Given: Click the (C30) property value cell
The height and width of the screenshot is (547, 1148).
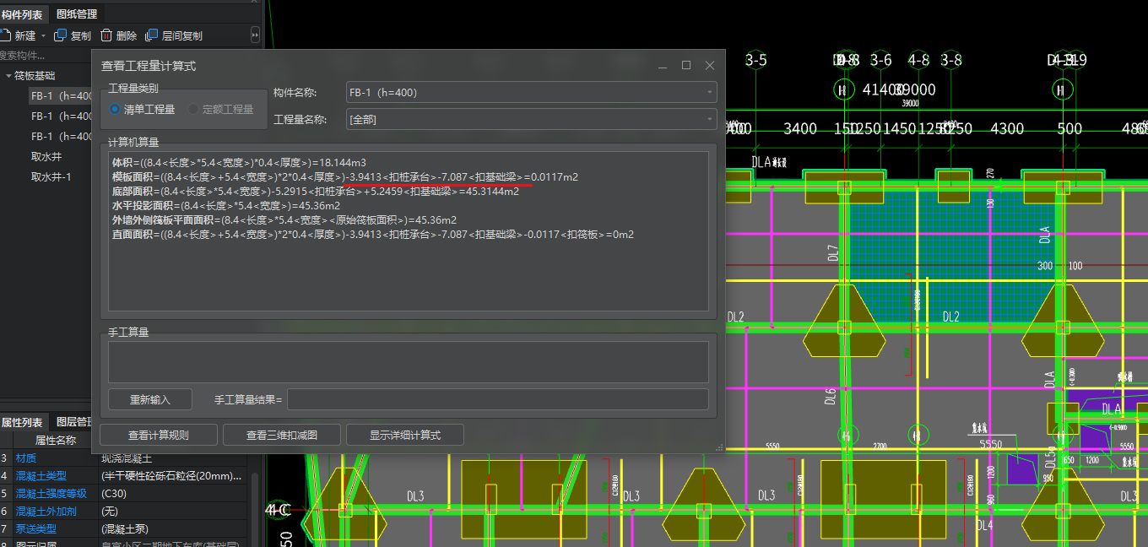Looking at the screenshot, I should pos(173,494).
